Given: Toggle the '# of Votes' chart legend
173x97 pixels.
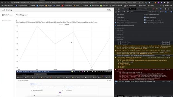Looking at the screenshot, I should point(64,25).
